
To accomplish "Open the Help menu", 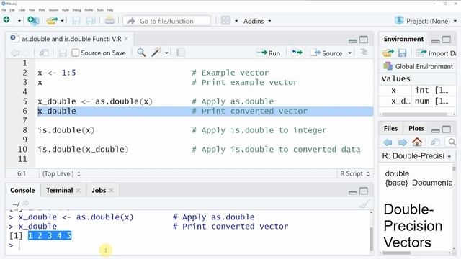I will [x=110, y=10].
